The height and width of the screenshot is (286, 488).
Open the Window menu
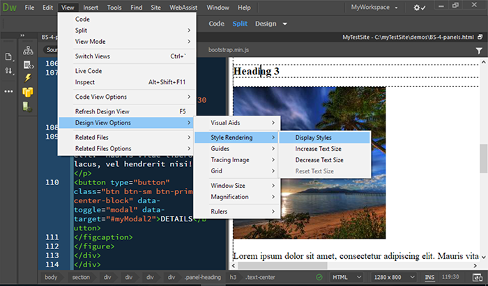click(218, 8)
